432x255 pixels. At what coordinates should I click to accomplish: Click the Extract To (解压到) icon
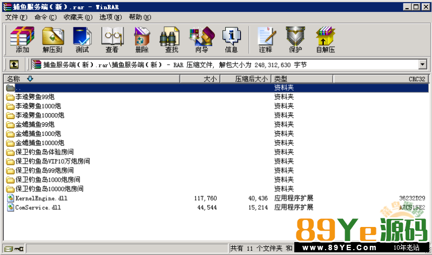click(52, 39)
